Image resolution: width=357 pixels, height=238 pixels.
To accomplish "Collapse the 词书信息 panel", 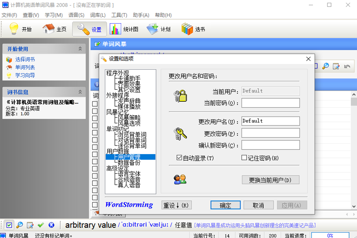I will coord(80,92).
